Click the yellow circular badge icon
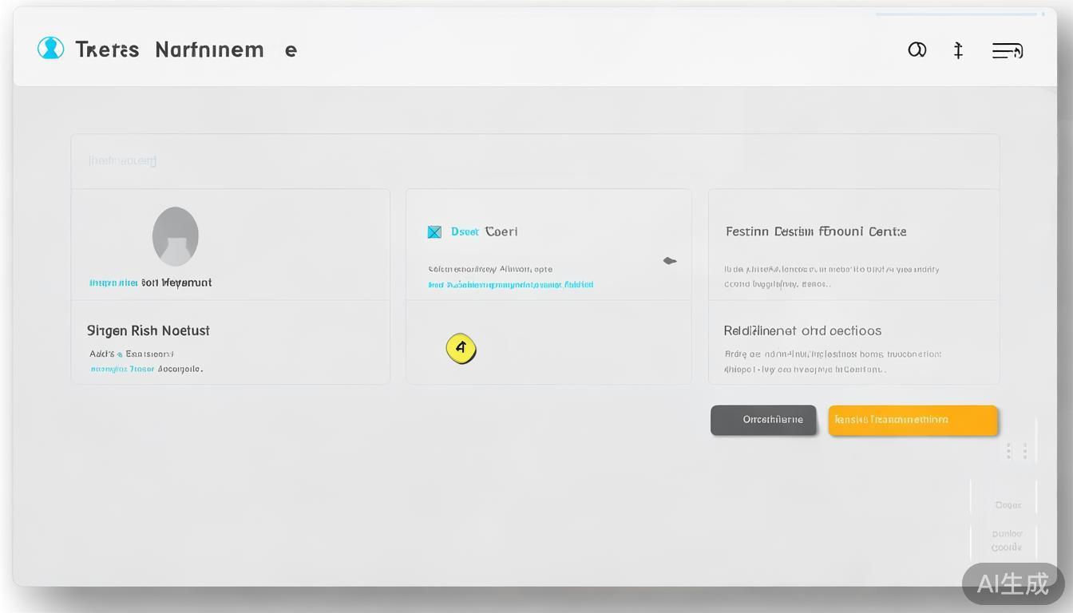Screen dimensions: 1073x613 (461, 348)
